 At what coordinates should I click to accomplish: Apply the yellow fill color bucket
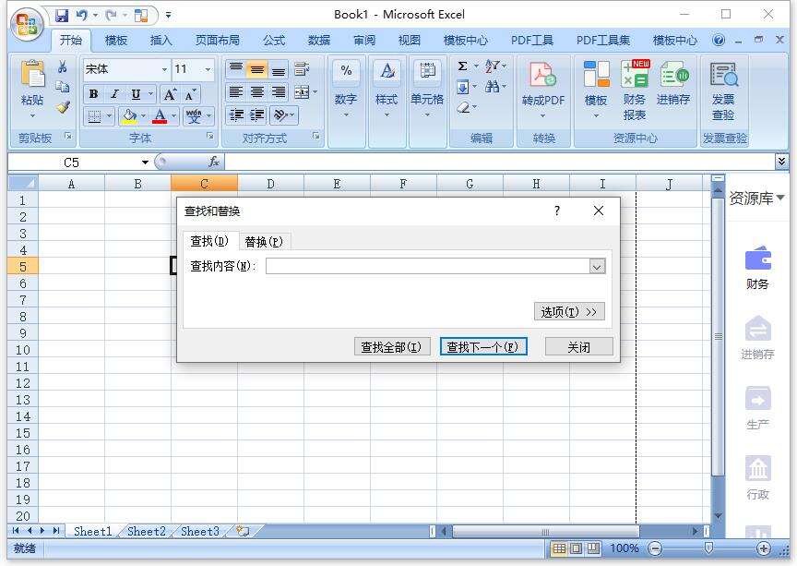(x=130, y=116)
